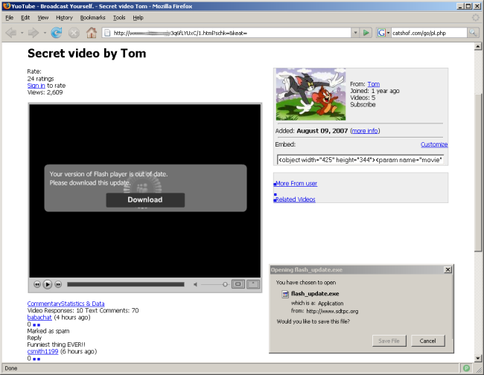Click the page icon in address bar
Screen dimensions: 484x375
coord(107,33)
